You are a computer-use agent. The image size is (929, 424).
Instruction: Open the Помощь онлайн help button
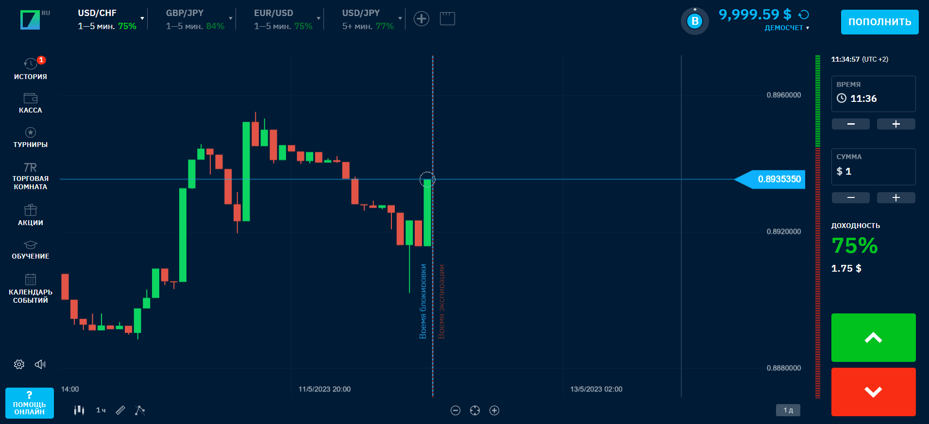(x=30, y=403)
